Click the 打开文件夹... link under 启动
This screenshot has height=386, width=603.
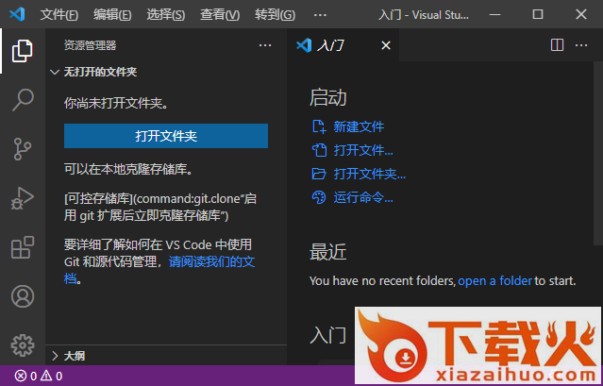tap(370, 175)
